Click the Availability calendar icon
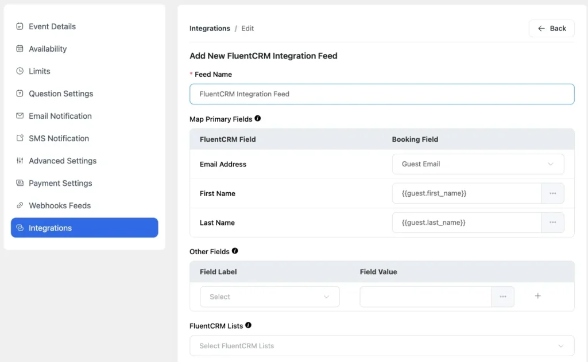Image resolution: width=588 pixels, height=362 pixels. pos(20,49)
